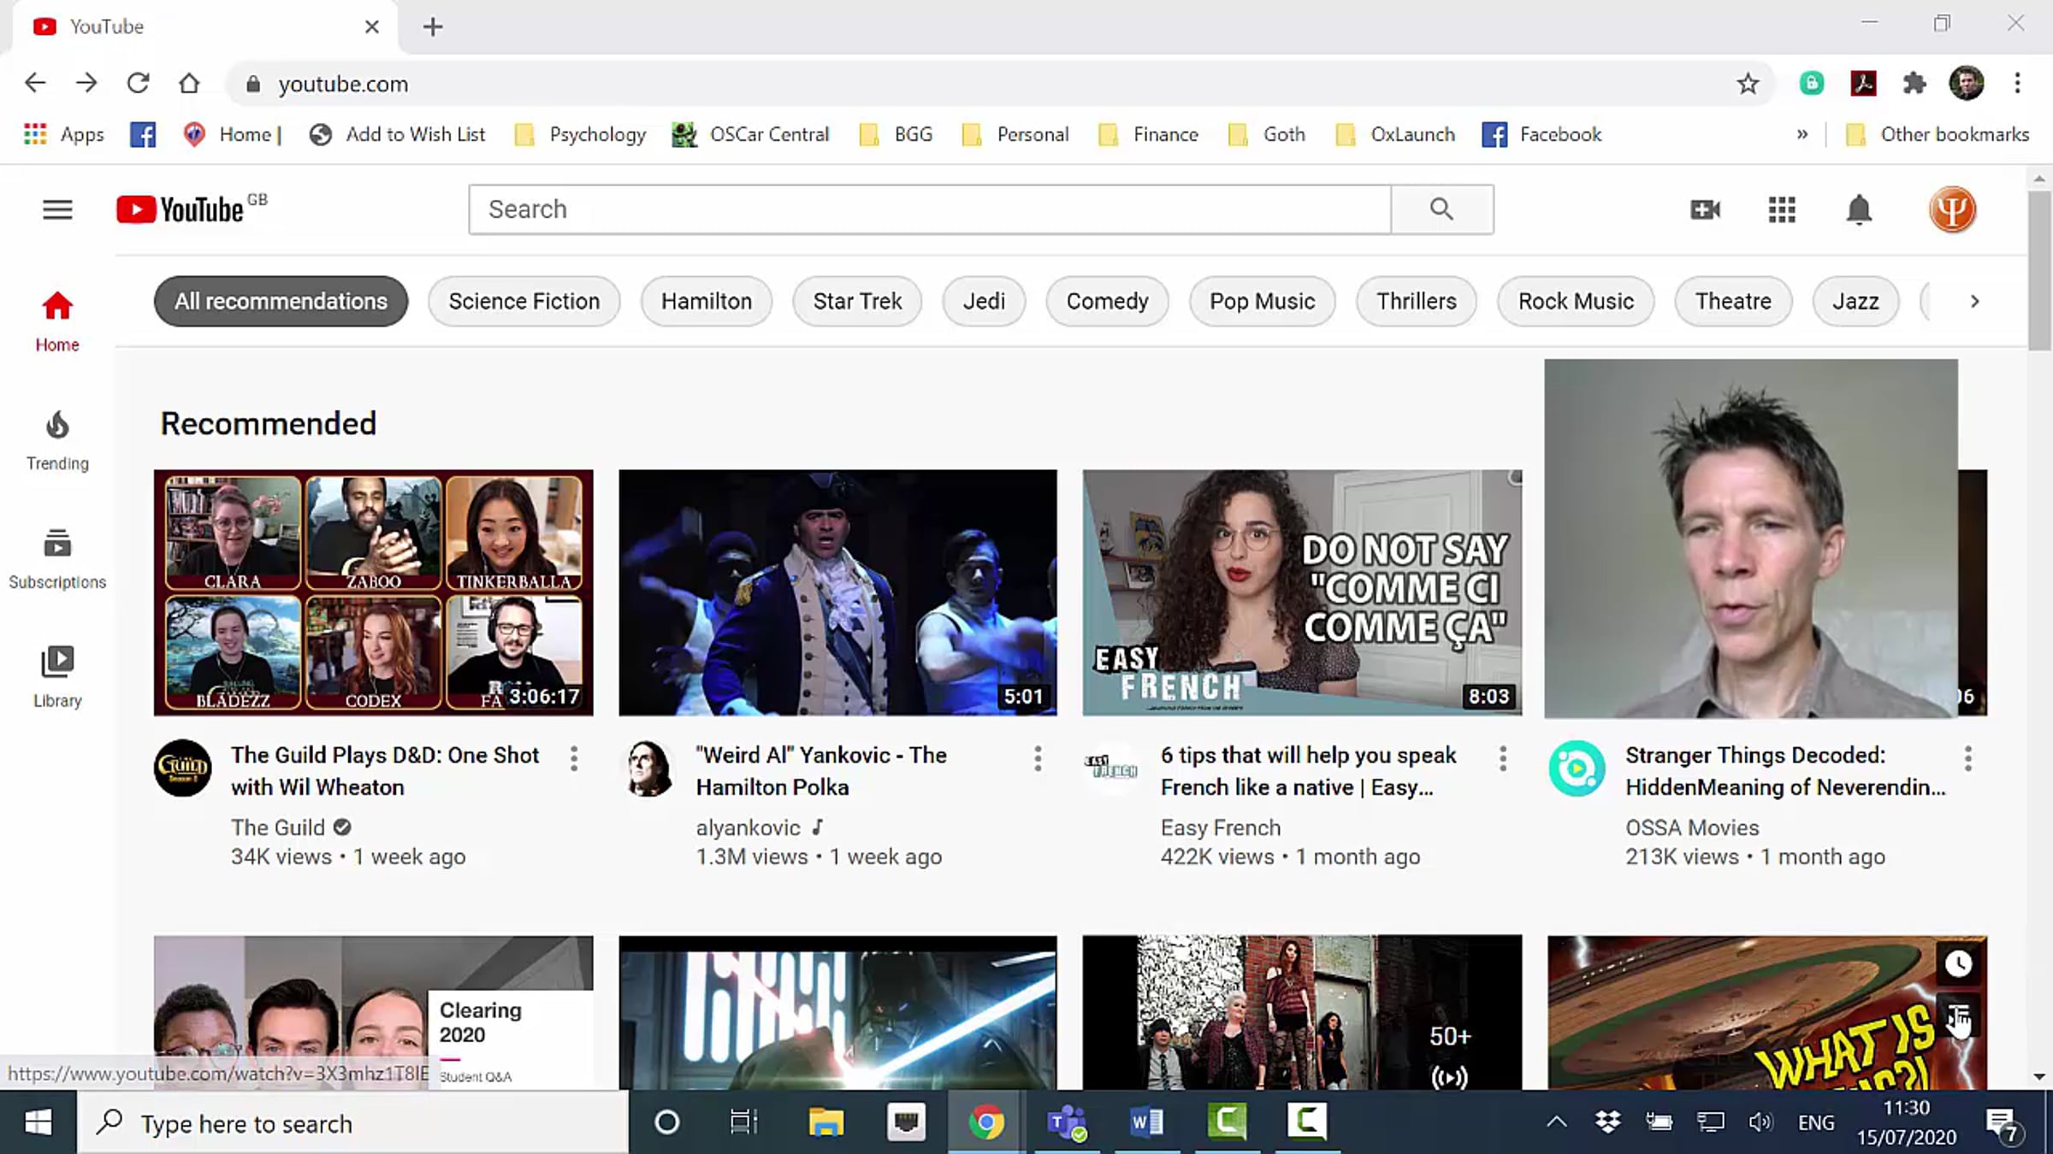This screenshot has height=1154, width=2053.
Task: Open options for Stranger Things Decoded video
Action: [x=1968, y=758]
